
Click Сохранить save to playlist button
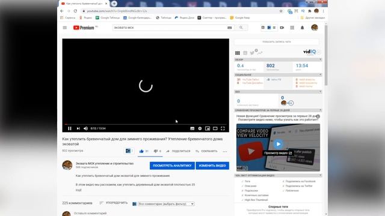(206, 151)
